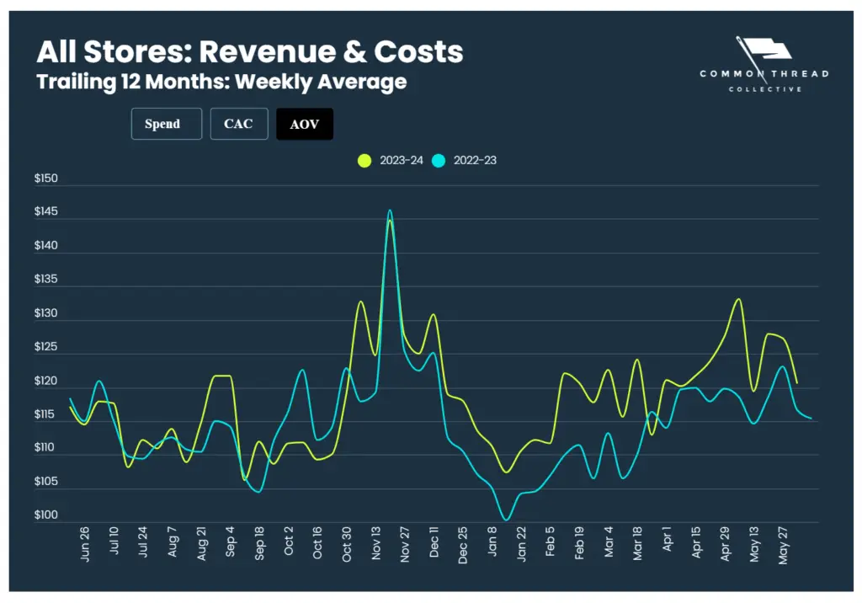
Task: Click the yellow-green 2023-24 legend dot
Action: coord(364,160)
